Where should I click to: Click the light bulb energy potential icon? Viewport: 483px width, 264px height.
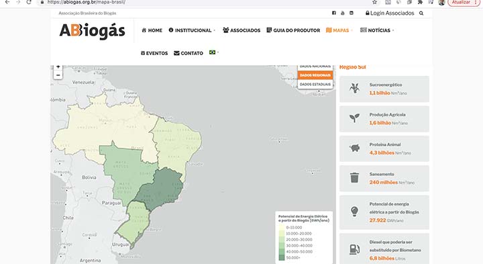click(x=354, y=212)
